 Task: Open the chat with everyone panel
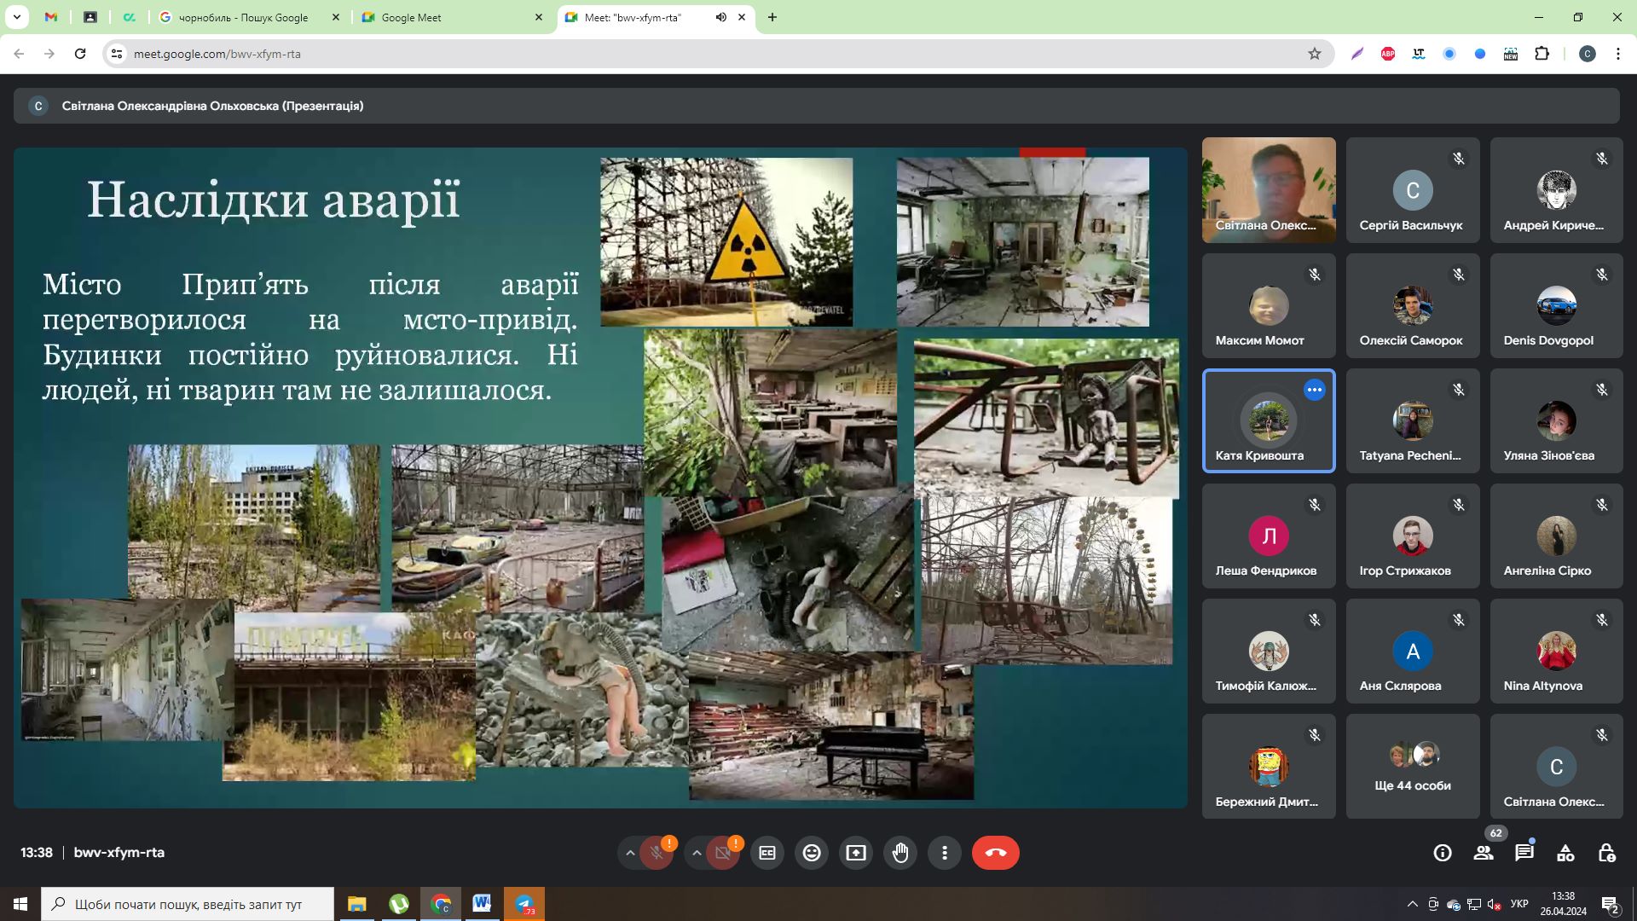click(x=1524, y=853)
